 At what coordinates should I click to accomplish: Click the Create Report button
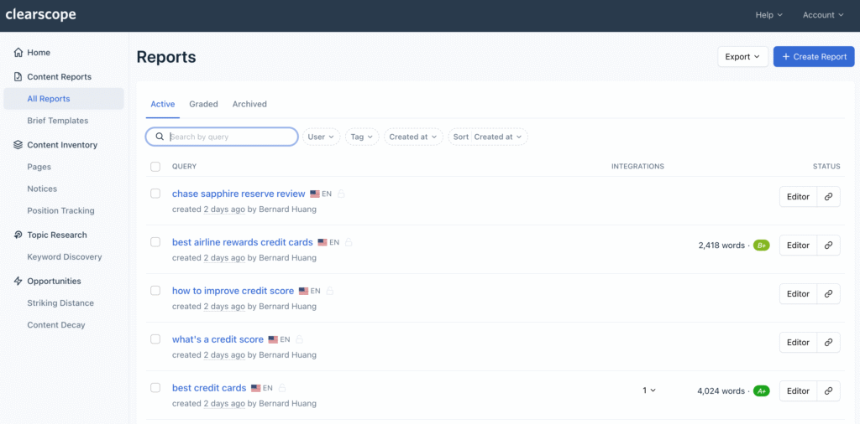pos(814,57)
